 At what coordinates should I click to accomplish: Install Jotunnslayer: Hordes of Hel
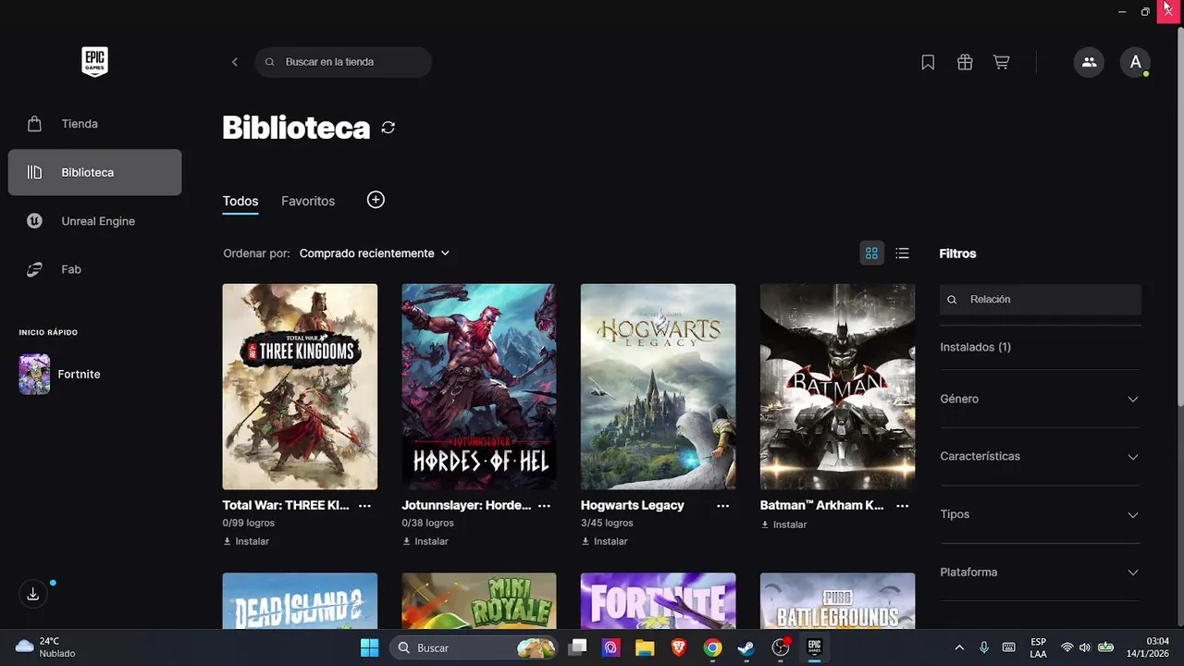(x=425, y=541)
